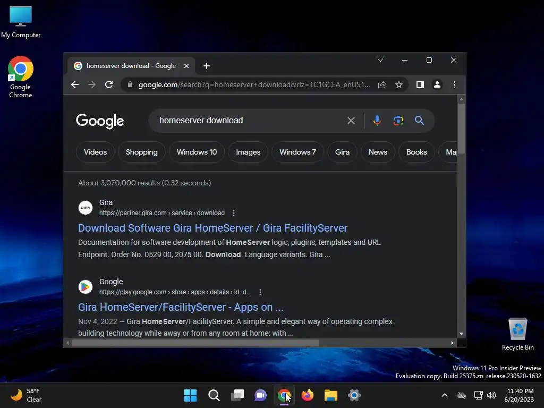
Task: Expand the tab search chevron
Action: pos(380,60)
